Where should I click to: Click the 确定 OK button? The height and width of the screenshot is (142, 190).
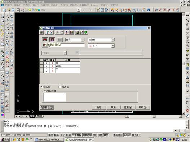99,107
